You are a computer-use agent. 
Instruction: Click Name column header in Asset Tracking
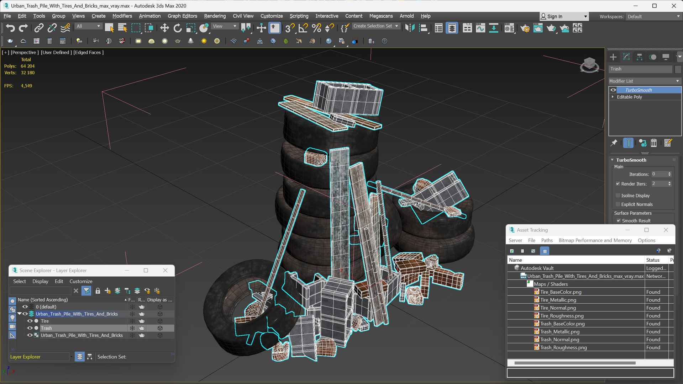pyautogui.click(x=576, y=260)
